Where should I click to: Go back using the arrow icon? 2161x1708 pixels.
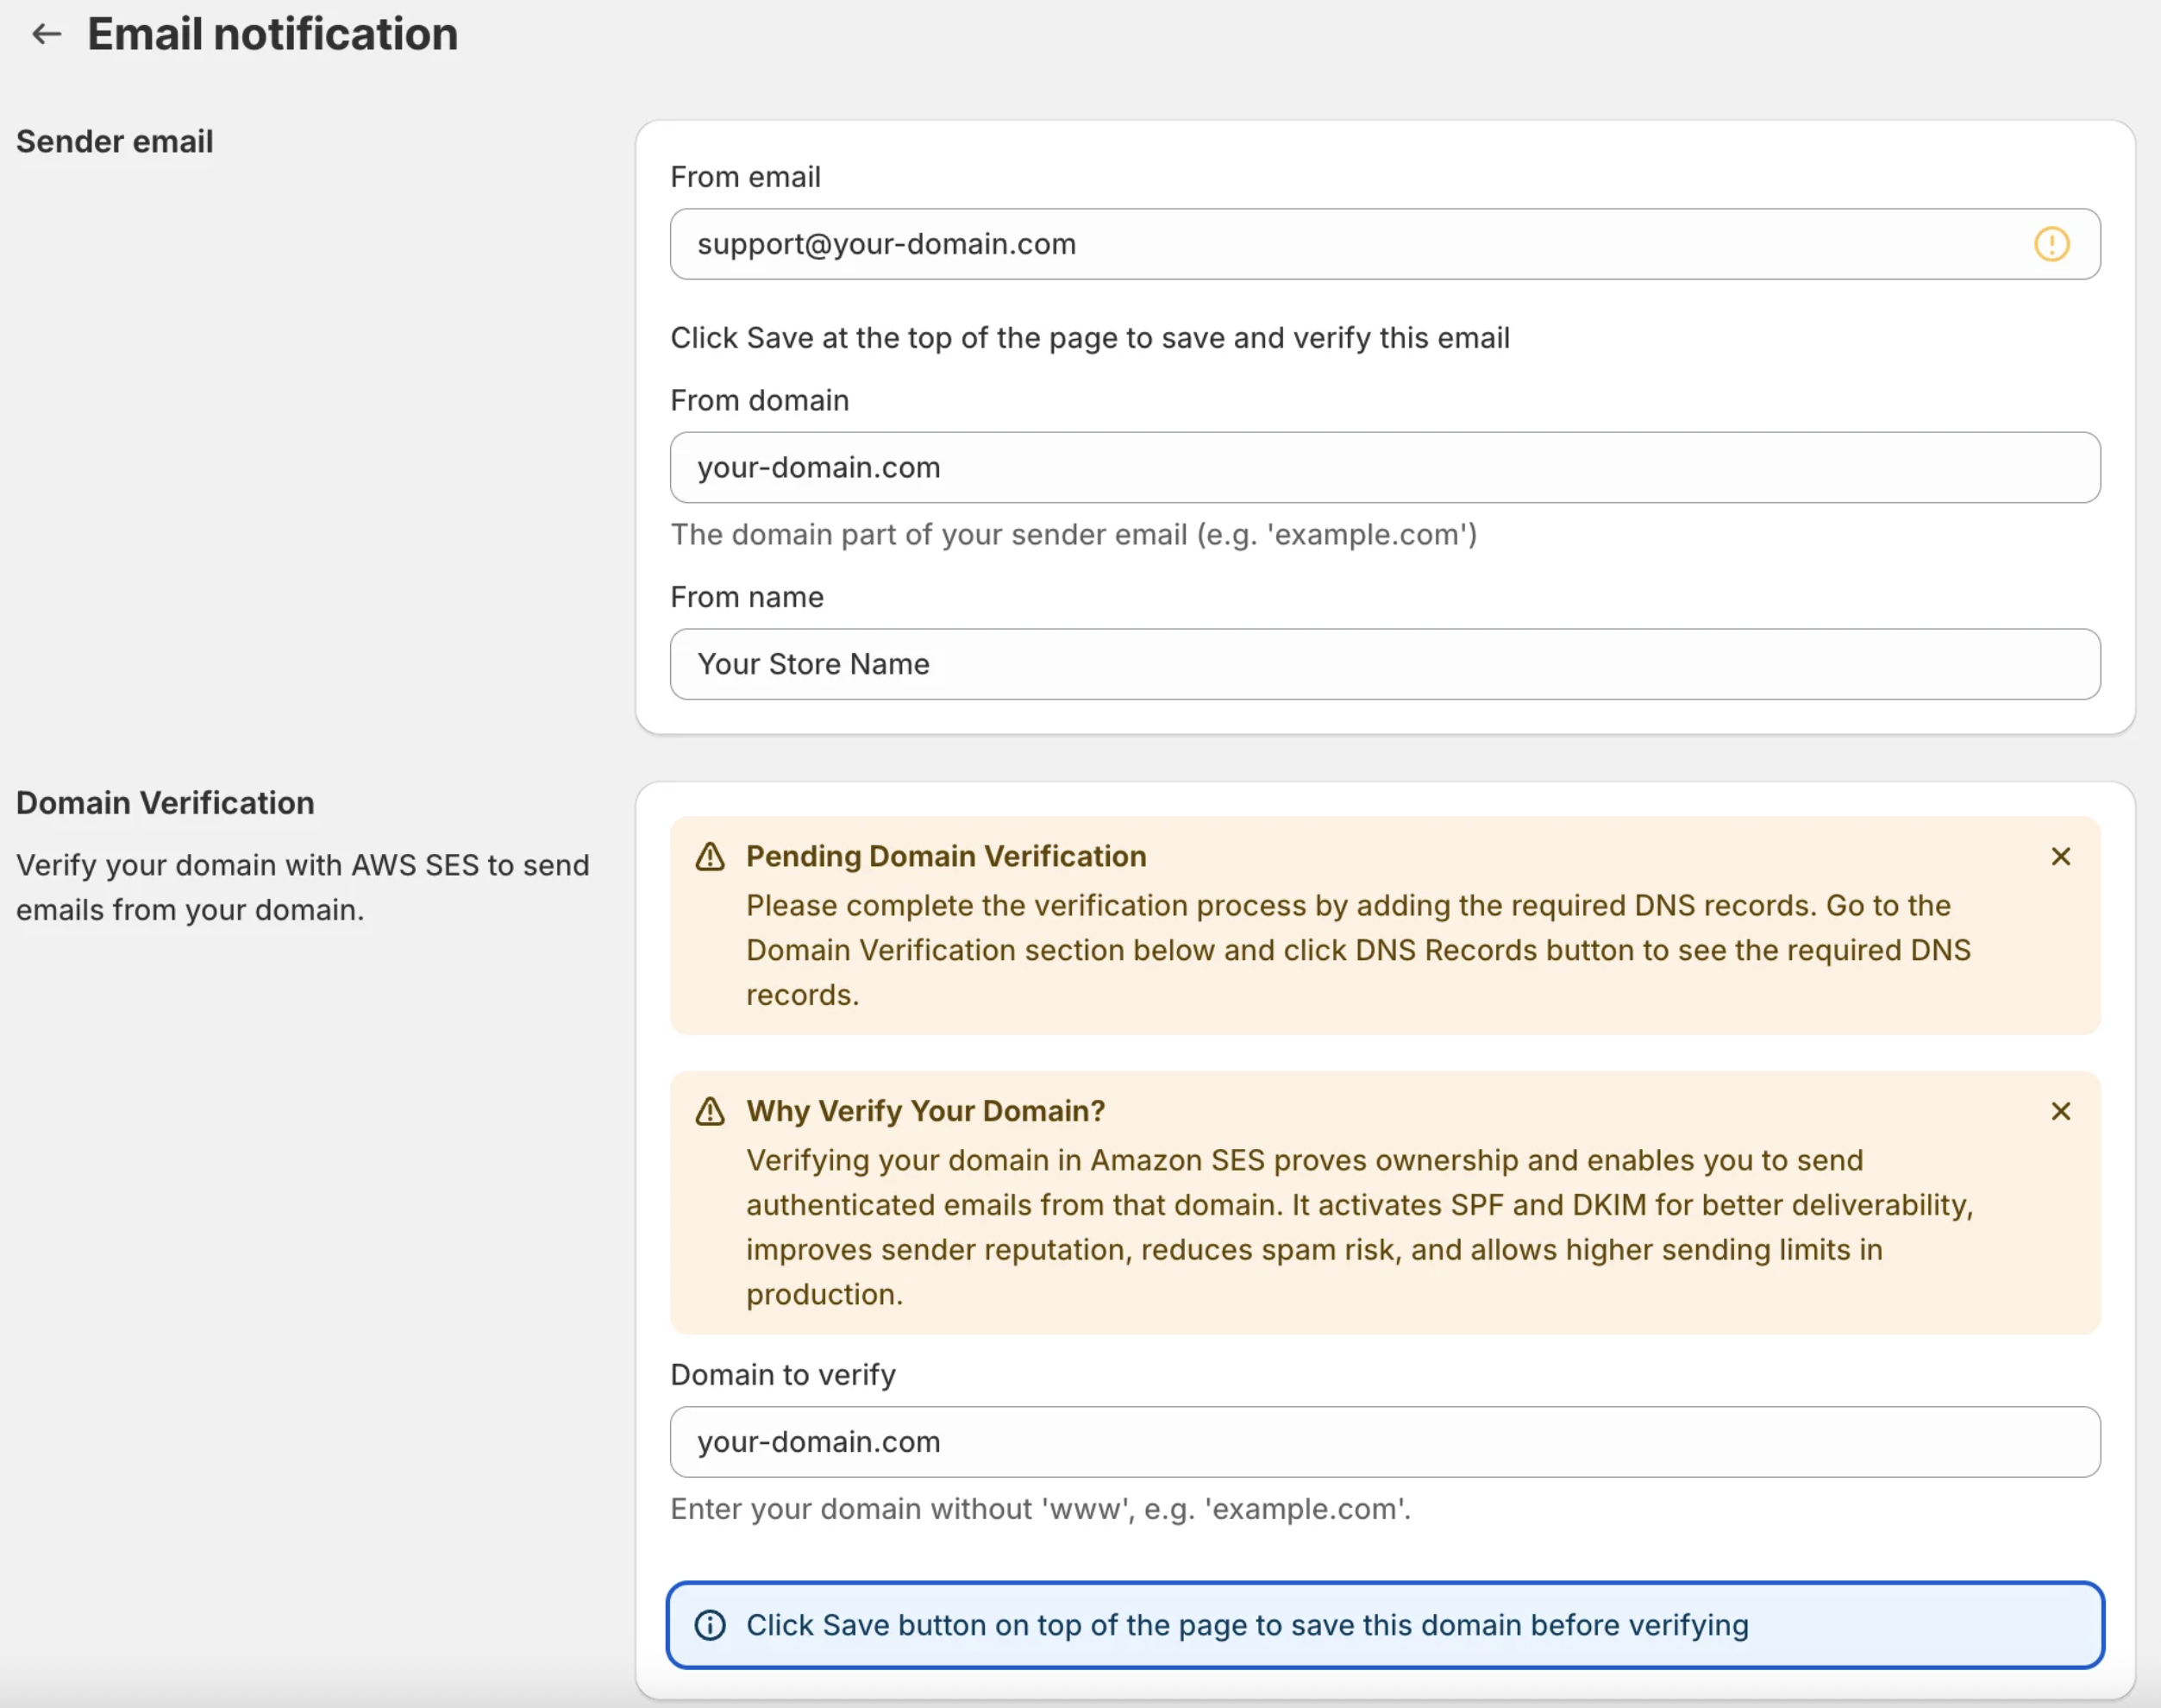pos(46,34)
